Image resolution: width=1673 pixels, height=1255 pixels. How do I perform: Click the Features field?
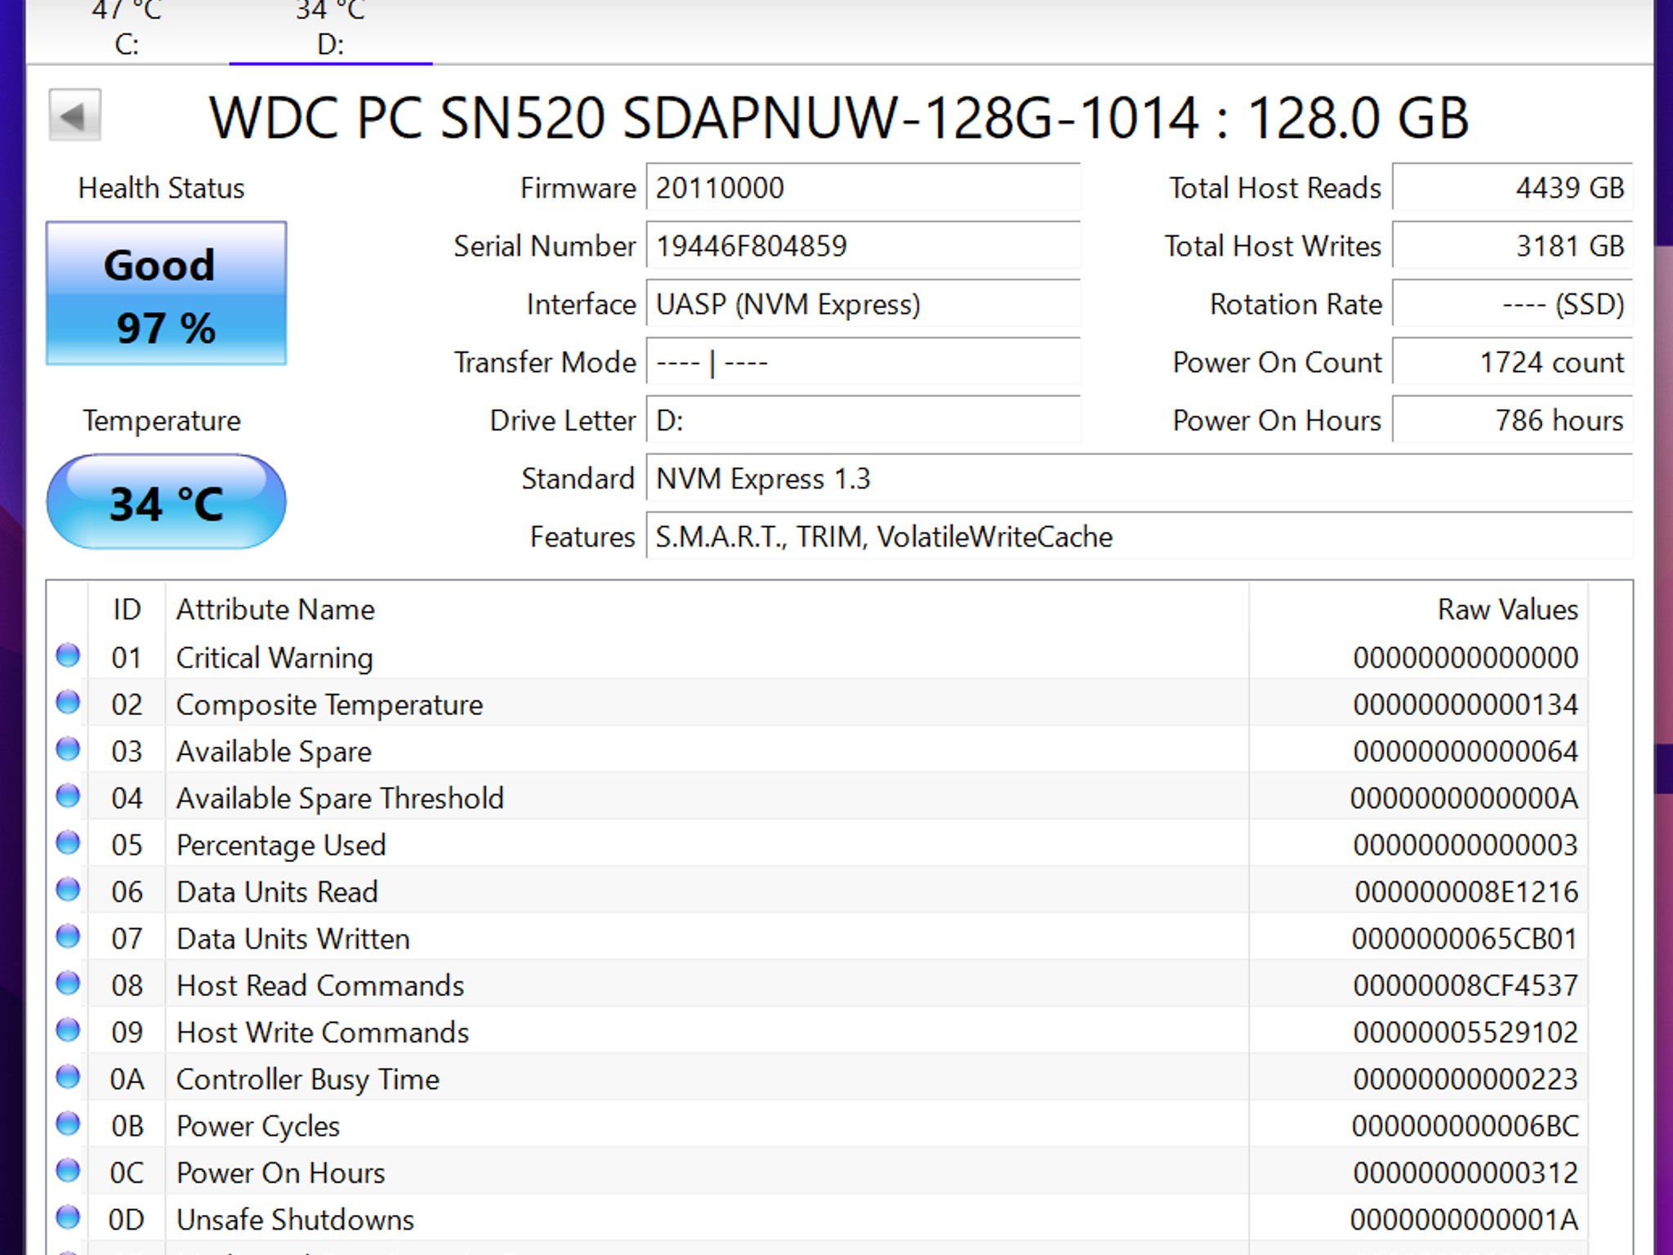coord(1140,537)
